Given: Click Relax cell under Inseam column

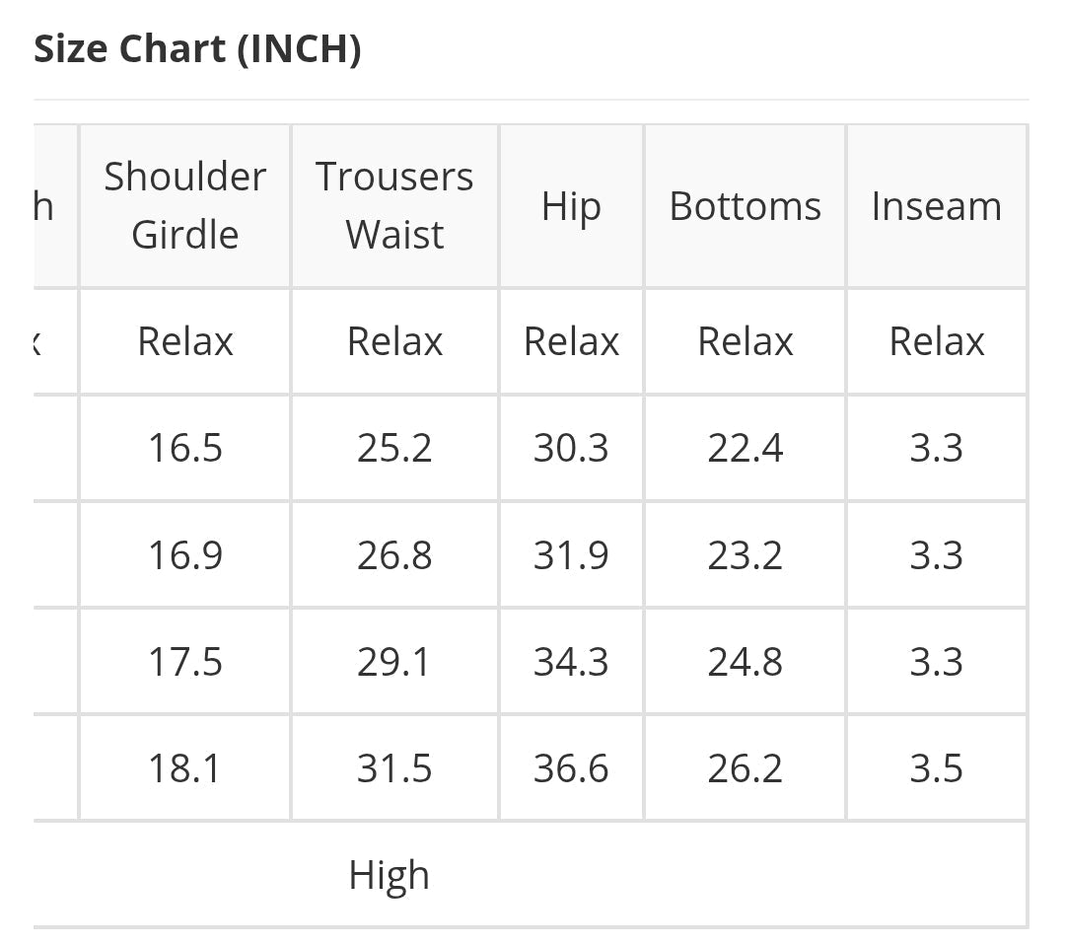Looking at the screenshot, I should tap(936, 341).
